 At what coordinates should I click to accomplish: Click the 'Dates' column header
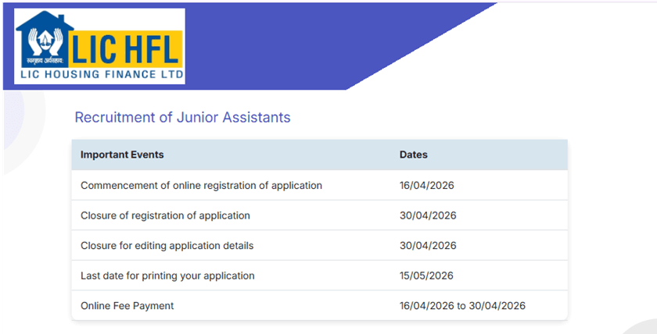click(414, 155)
